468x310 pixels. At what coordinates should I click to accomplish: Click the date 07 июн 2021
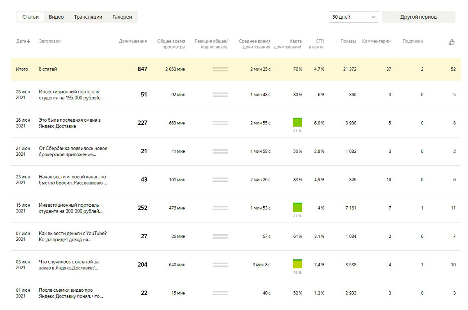tap(23, 236)
